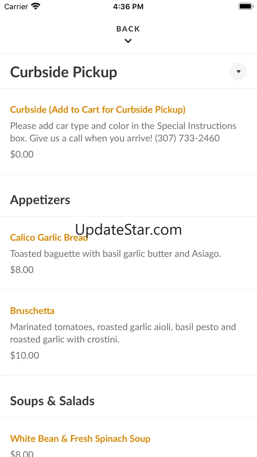The height and width of the screenshot is (457, 257).
Task: Tap the Carrier label in status bar
Action: click(16, 7)
